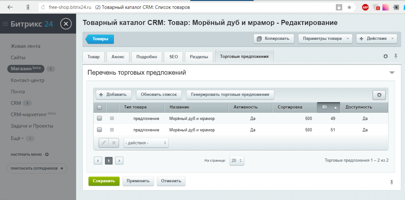Open the "- действия -" dropdown

coord(146,143)
